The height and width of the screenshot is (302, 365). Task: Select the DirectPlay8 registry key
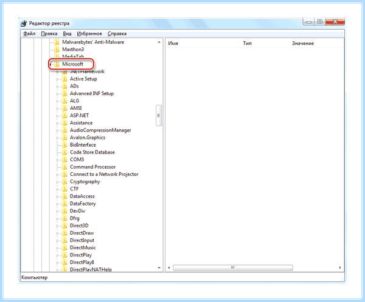[82, 263]
